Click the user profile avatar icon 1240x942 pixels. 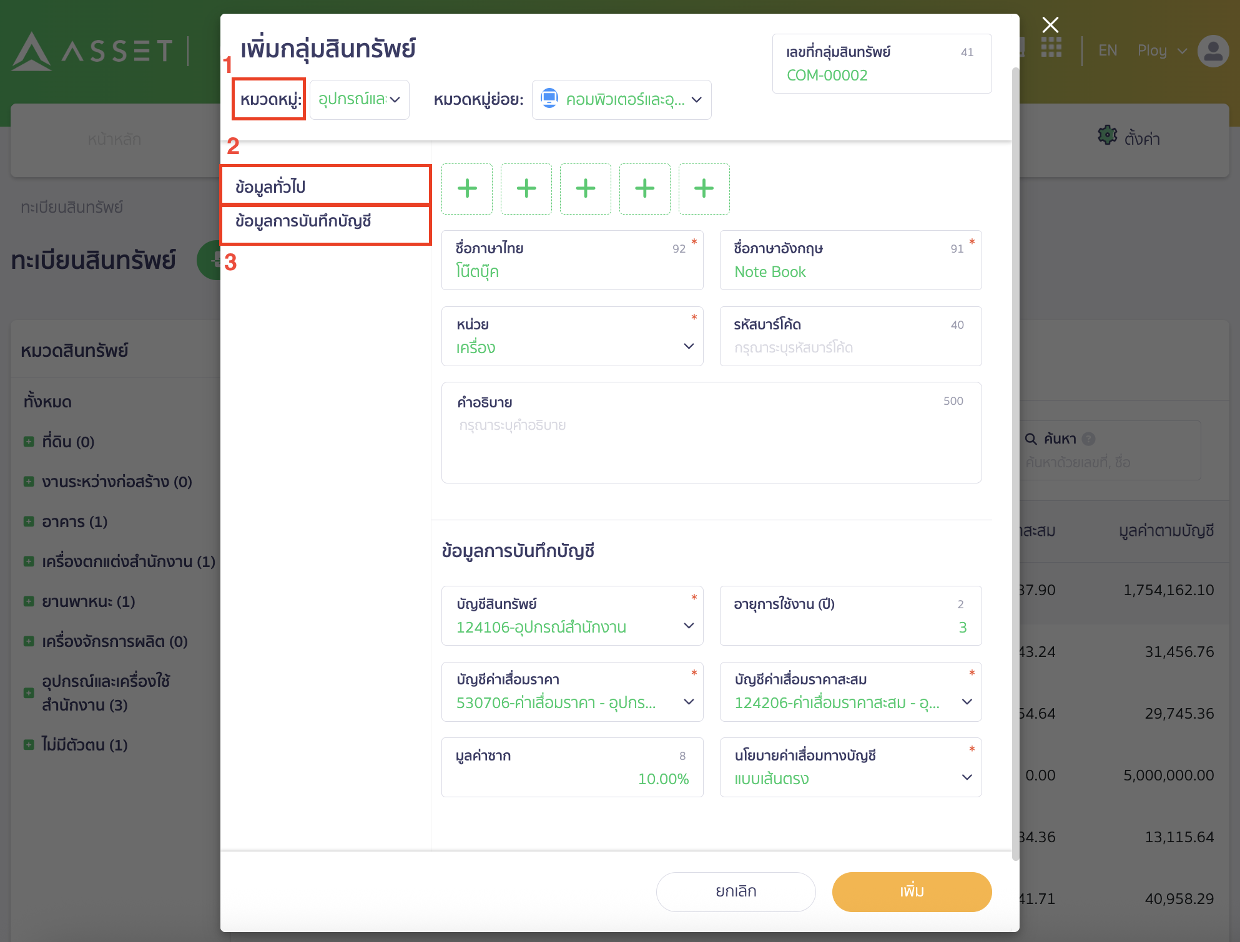(x=1213, y=51)
